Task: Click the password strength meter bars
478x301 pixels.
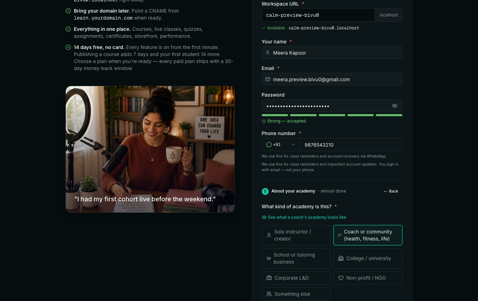Action: coord(332,115)
